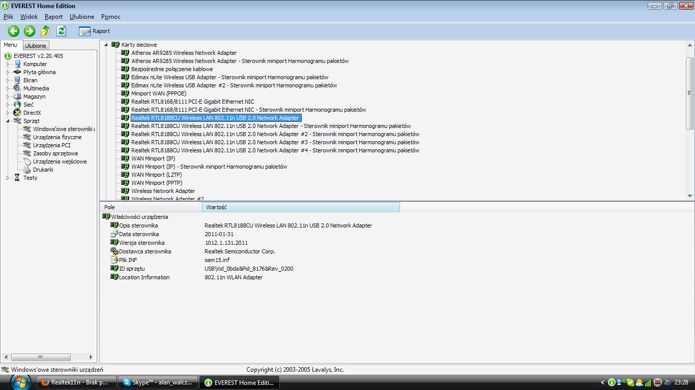The width and height of the screenshot is (695, 390).
Task: Go back with the green left arrow
Action: click(x=14, y=31)
